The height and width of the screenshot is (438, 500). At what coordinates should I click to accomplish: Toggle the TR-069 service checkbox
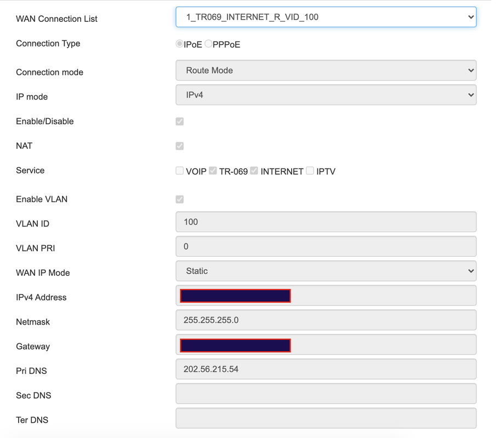[213, 171]
